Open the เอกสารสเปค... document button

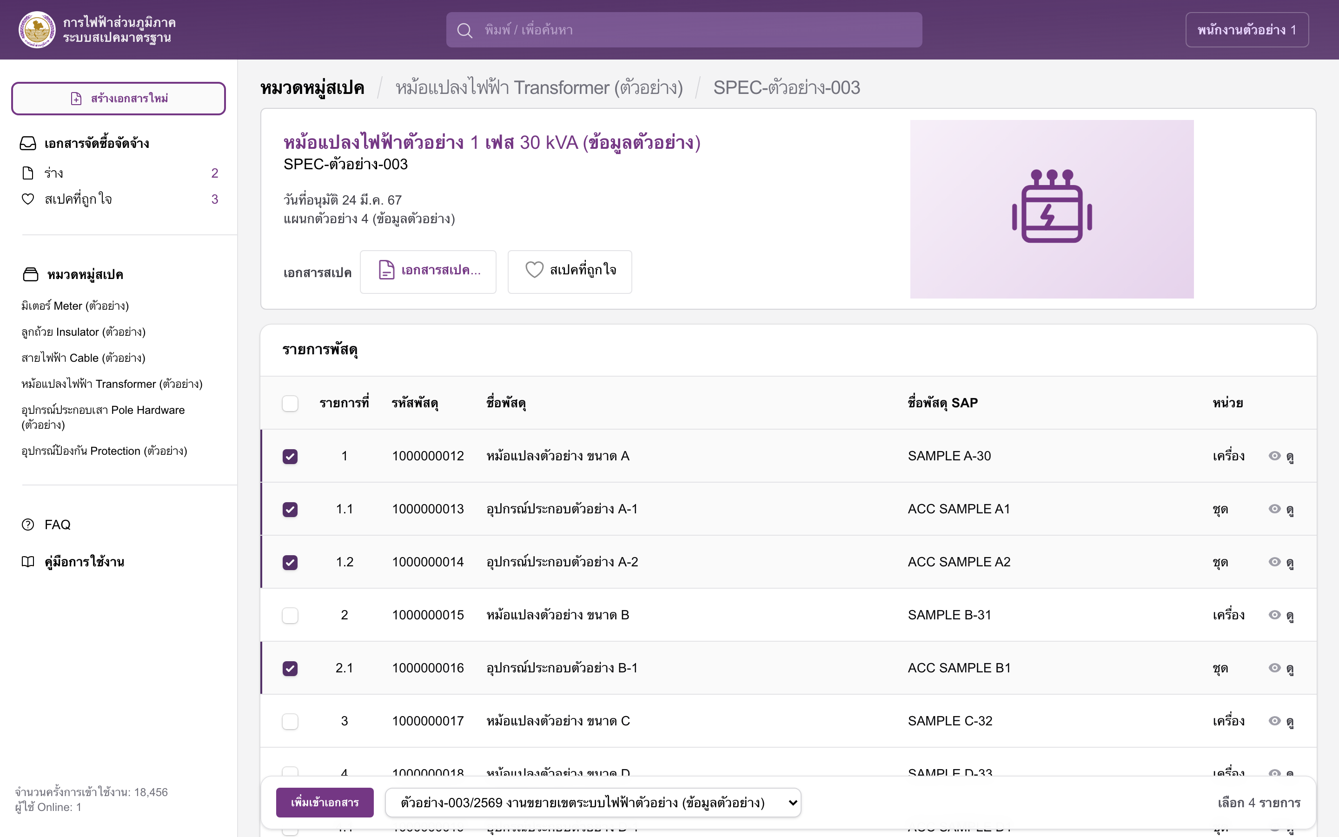pyautogui.click(x=428, y=272)
